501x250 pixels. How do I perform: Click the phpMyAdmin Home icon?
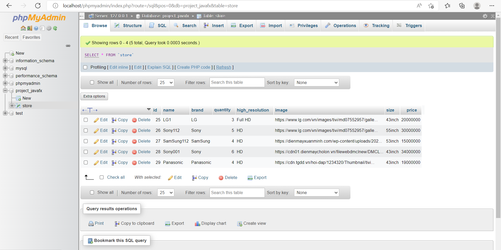(x=23, y=28)
